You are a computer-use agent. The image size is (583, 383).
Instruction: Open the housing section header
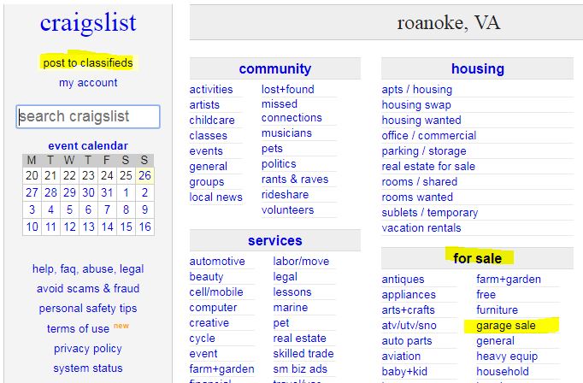tap(477, 68)
